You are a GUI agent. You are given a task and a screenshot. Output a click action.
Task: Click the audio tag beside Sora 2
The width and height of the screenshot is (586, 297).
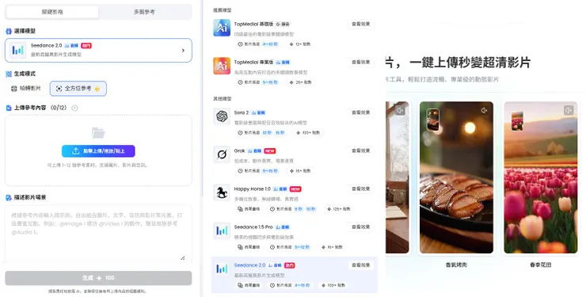click(258, 112)
